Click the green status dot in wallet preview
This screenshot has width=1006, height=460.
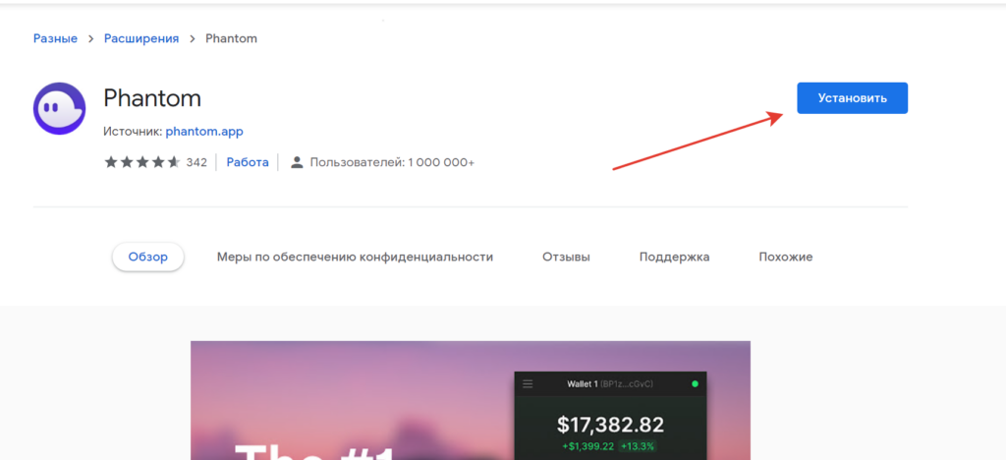[x=695, y=384]
